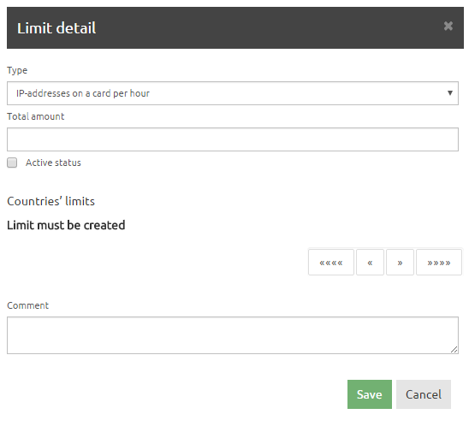The image size is (469, 426).
Task: Click the Comment label
Action: coord(28,305)
